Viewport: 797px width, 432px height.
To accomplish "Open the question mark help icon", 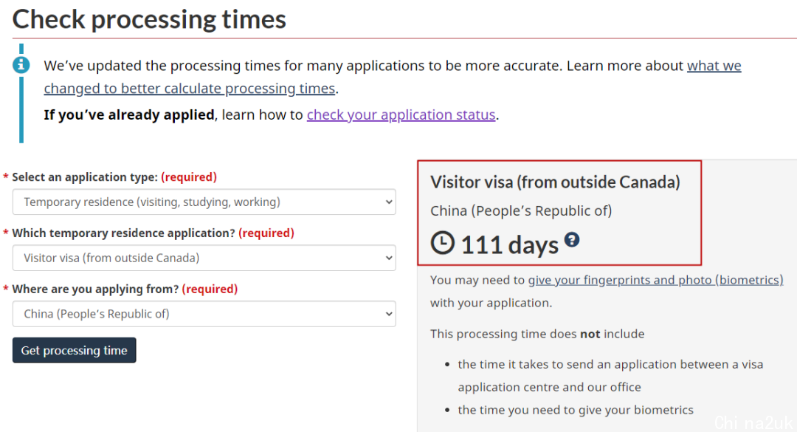I will click(x=572, y=239).
